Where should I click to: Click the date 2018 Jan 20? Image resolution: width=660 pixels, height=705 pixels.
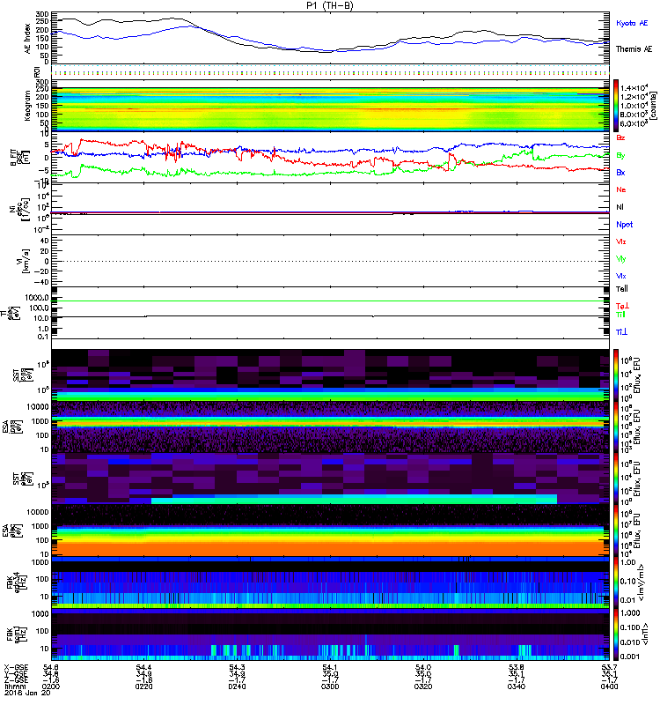pos(27,693)
